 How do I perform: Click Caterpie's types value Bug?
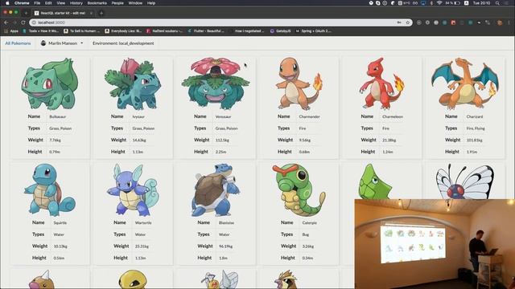(306, 234)
